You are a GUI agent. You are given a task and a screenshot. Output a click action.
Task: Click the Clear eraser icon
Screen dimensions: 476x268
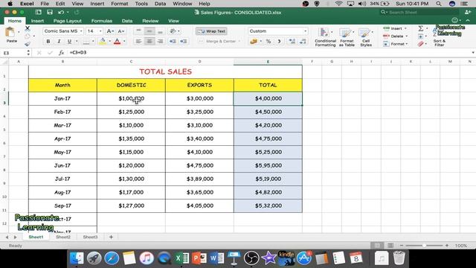pyautogui.click(x=420, y=44)
